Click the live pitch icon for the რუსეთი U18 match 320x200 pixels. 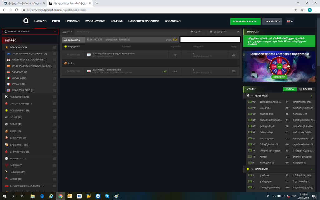click(250, 114)
